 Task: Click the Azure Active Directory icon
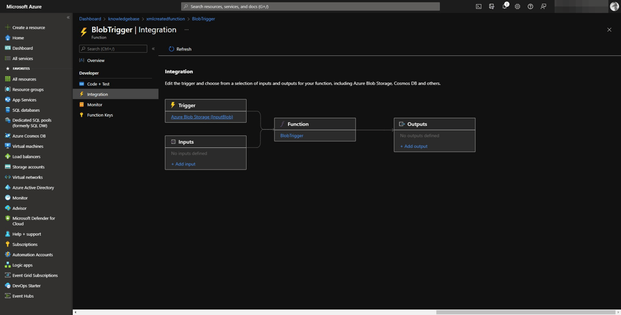(x=8, y=188)
